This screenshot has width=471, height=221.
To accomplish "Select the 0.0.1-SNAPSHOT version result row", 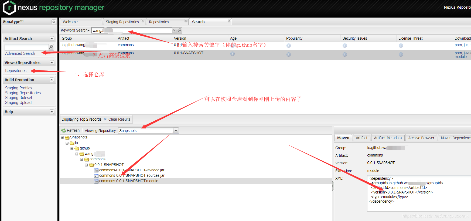I will pyautogui.click(x=265, y=55).
